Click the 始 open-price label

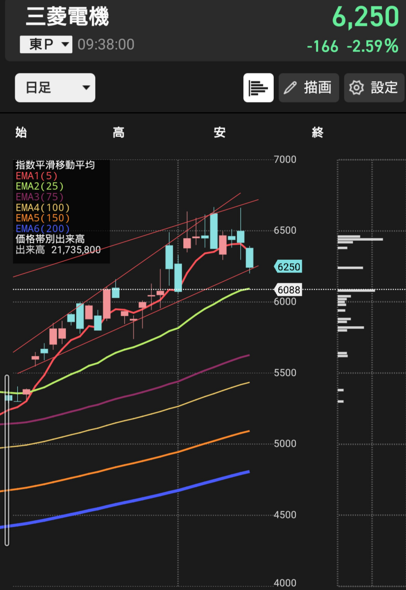[x=21, y=132]
